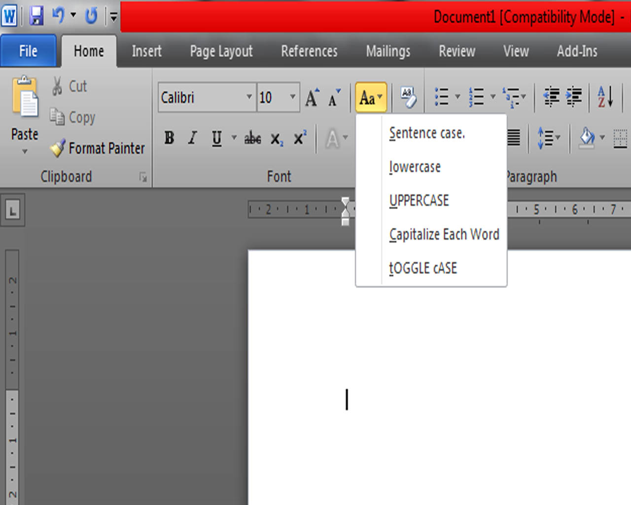Screen dimensions: 631x505
Task: Apply strikethrough formatting
Action: coord(252,139)
